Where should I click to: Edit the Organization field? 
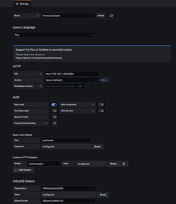pos(68,188)
